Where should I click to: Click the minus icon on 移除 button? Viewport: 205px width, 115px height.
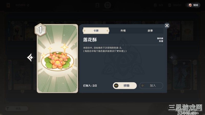pos(116,86)
